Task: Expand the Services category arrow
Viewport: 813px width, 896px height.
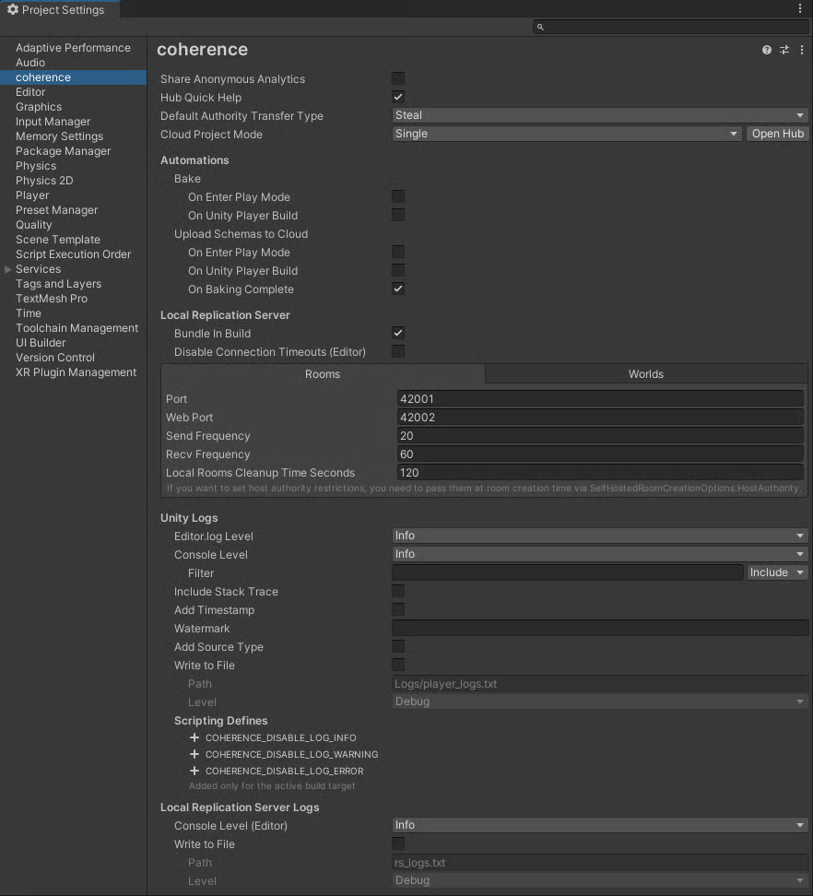Action: tap(8, 269)
